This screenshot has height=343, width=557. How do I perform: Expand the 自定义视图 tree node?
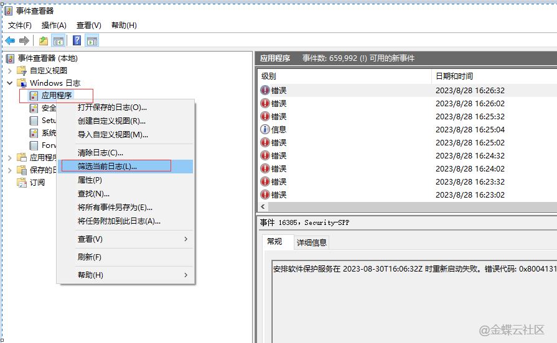[10, 70]
